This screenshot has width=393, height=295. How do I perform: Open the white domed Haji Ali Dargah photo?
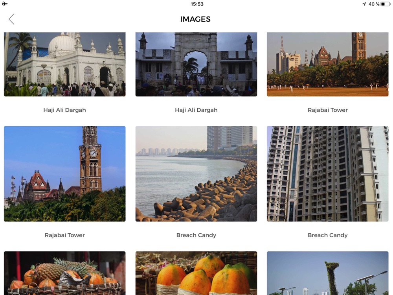click(x=65, y=64)
